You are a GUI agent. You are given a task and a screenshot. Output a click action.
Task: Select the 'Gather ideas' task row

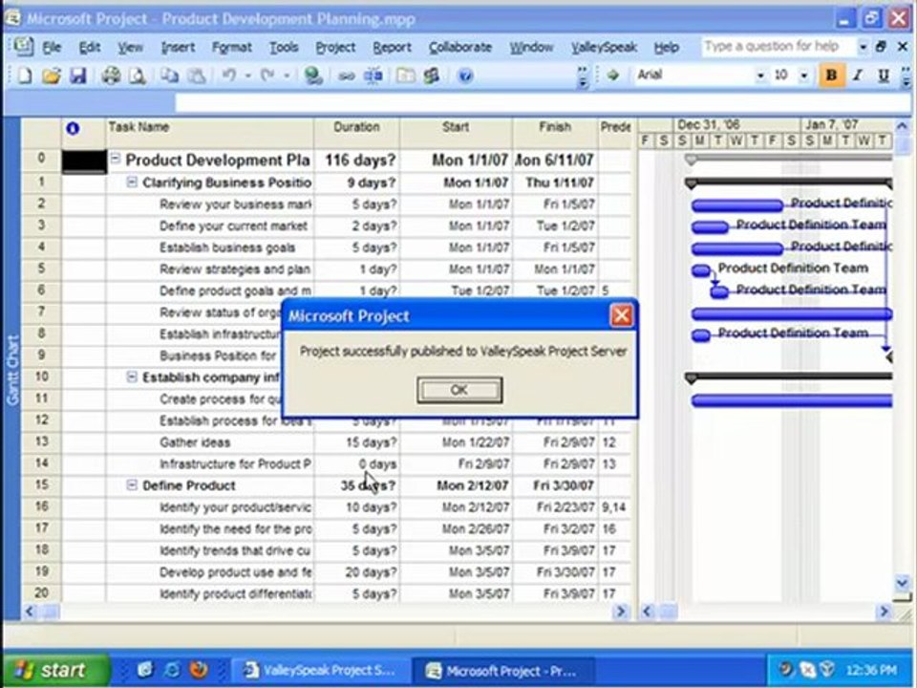[328, 442]
